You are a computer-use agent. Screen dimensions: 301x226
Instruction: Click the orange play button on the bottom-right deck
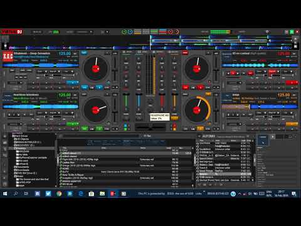point(200,128)
